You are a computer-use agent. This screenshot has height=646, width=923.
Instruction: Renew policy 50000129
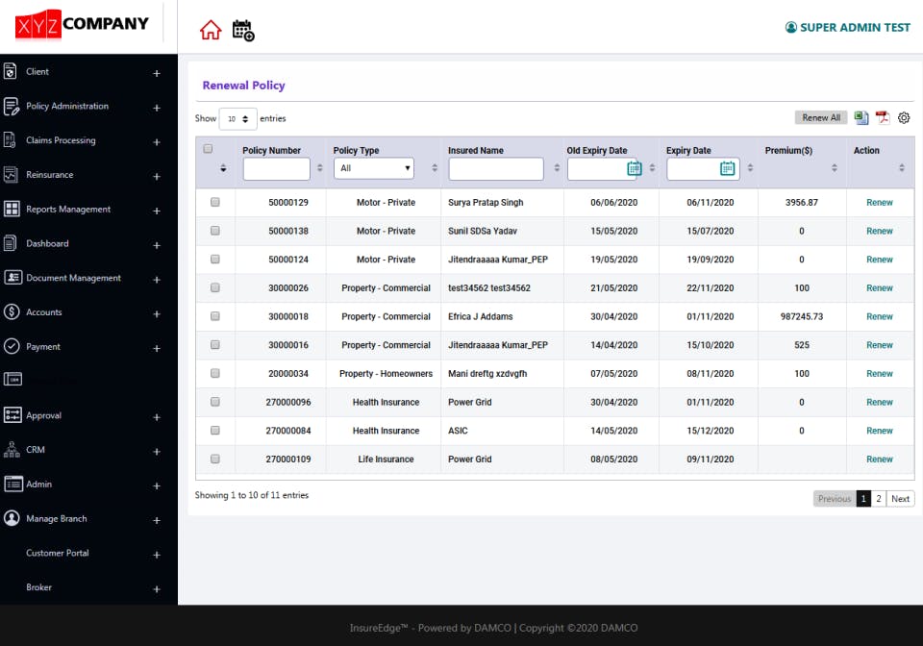tap(880, 203)
